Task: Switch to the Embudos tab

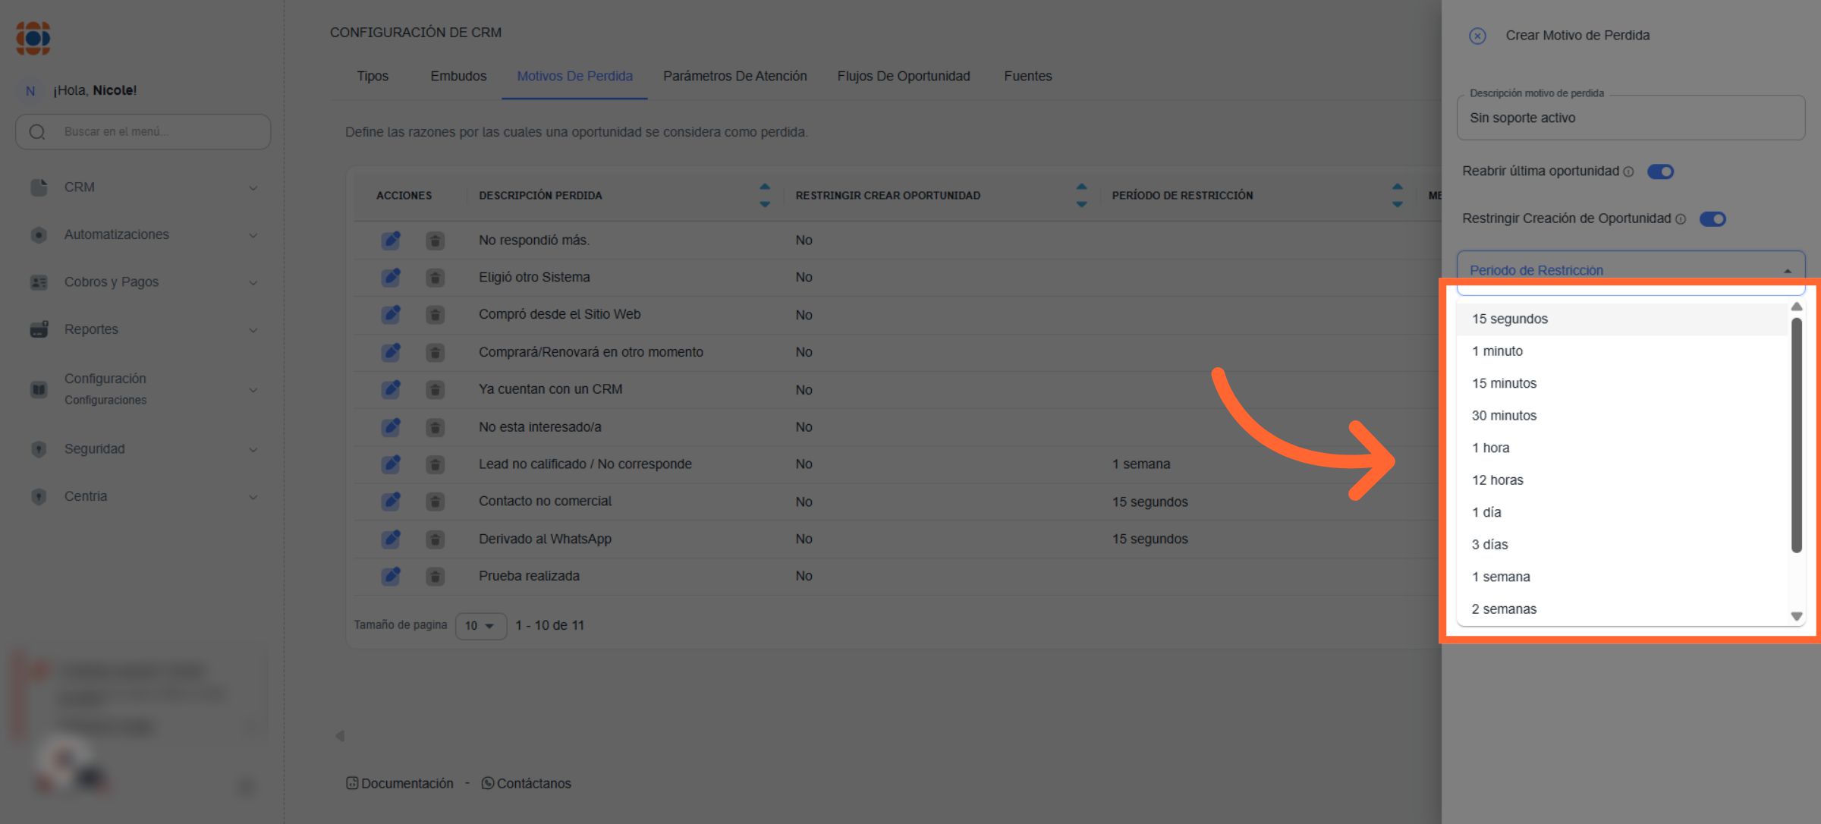Action: (458, 76)
